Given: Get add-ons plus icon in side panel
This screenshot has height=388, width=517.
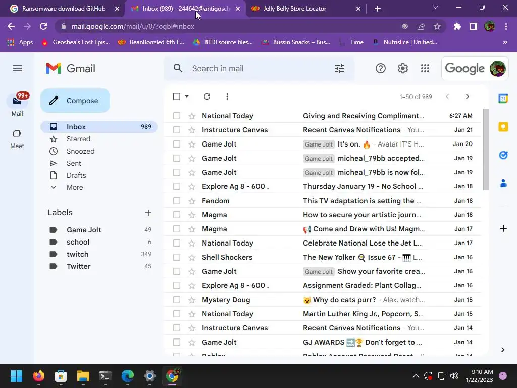Looking at the screenshot, I should [x=503, y=228].
